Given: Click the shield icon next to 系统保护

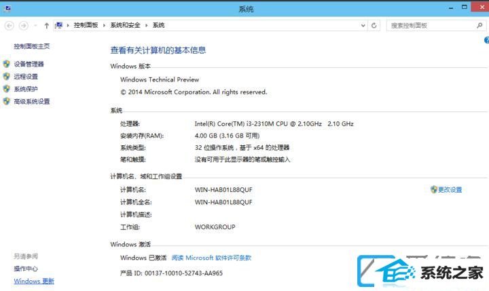Looking at the screenshot, I should tap(7, 89).
